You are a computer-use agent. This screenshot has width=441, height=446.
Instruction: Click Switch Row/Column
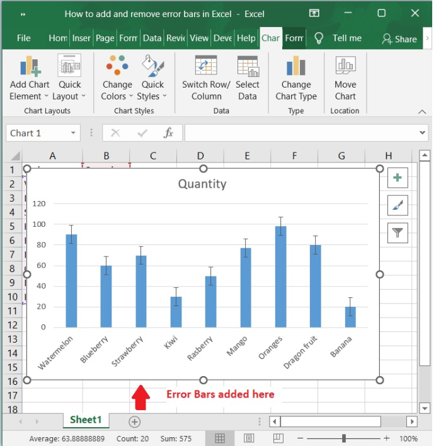pos(206,77)
